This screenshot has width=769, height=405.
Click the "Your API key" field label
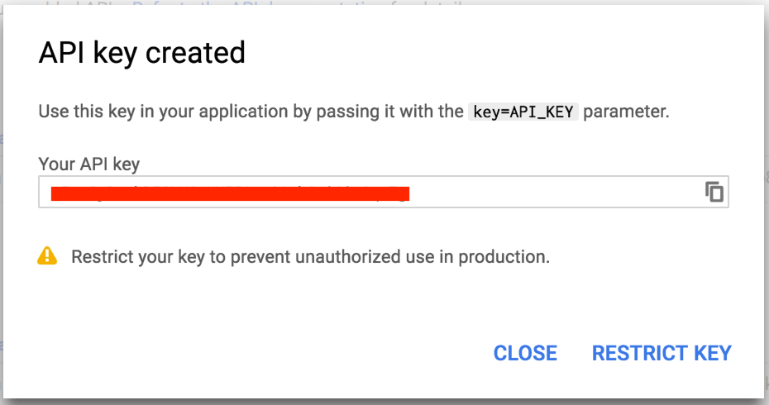point(88,164)
